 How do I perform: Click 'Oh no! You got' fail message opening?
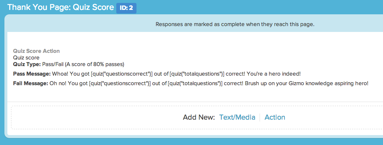point(69,84)
